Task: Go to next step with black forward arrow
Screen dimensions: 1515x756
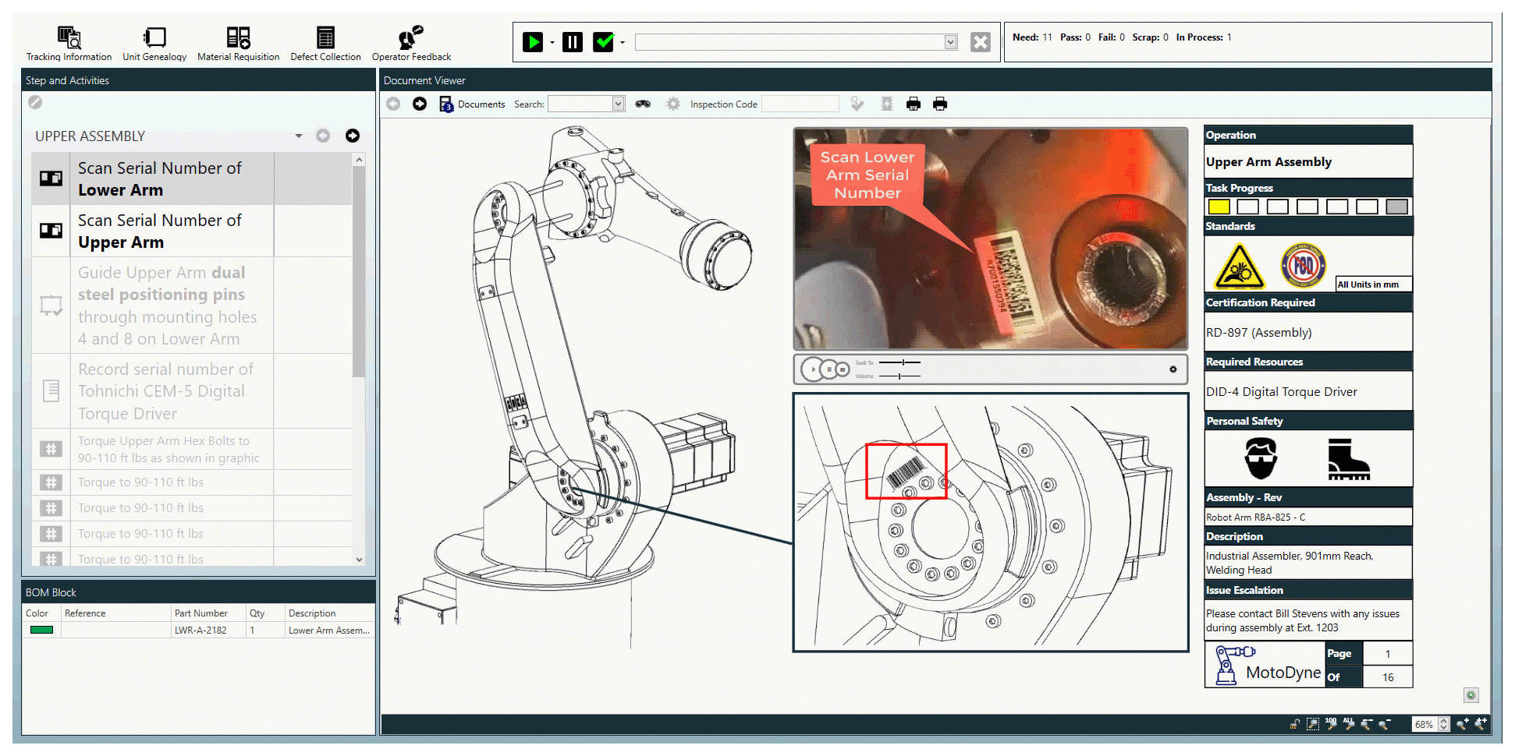Action: pos(353,136)
